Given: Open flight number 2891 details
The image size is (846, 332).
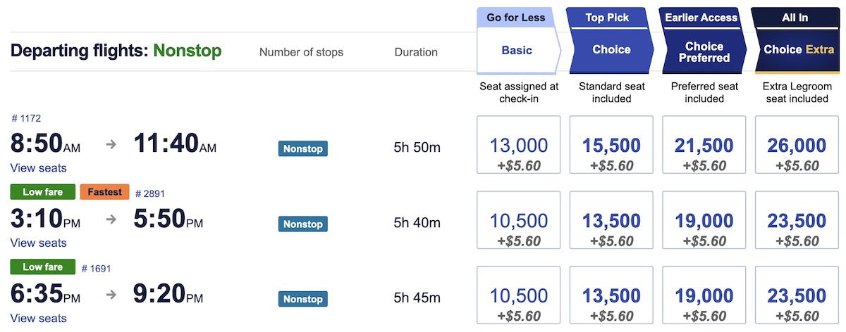Looking at the screenshot, I should [149, 193].
